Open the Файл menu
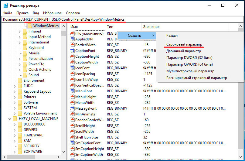This screenshot has width=245, height=161. (x=8, y=13)
